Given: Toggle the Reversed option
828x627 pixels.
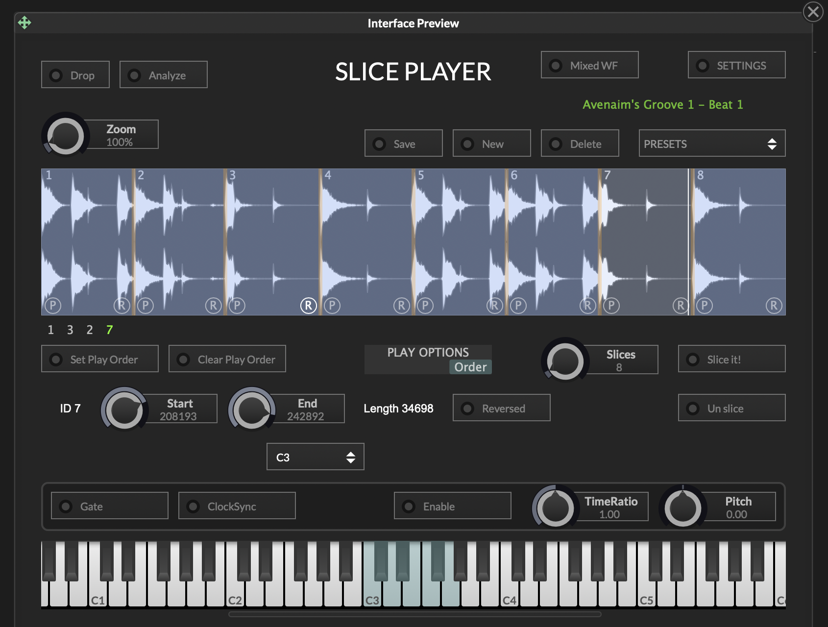Looking at the screenshot, I should (x=502, y=408).
